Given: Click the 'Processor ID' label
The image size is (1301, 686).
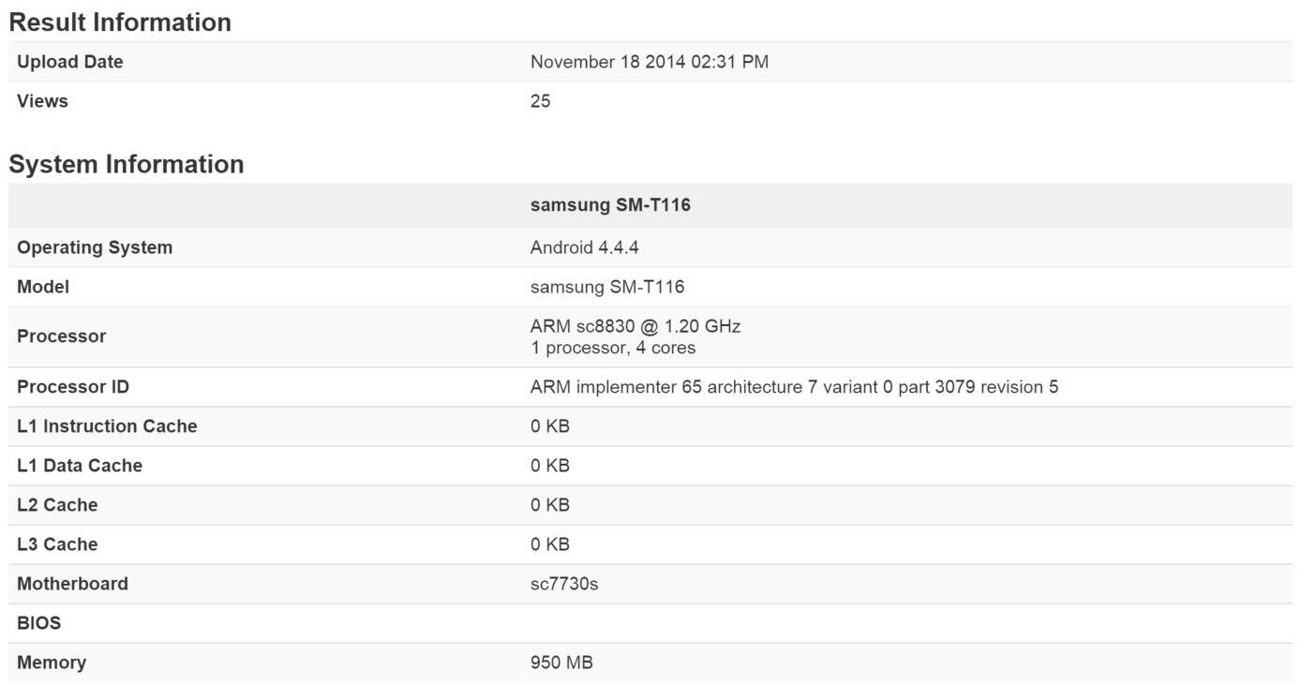Looking at the screenshot, I should click(73, 387).
